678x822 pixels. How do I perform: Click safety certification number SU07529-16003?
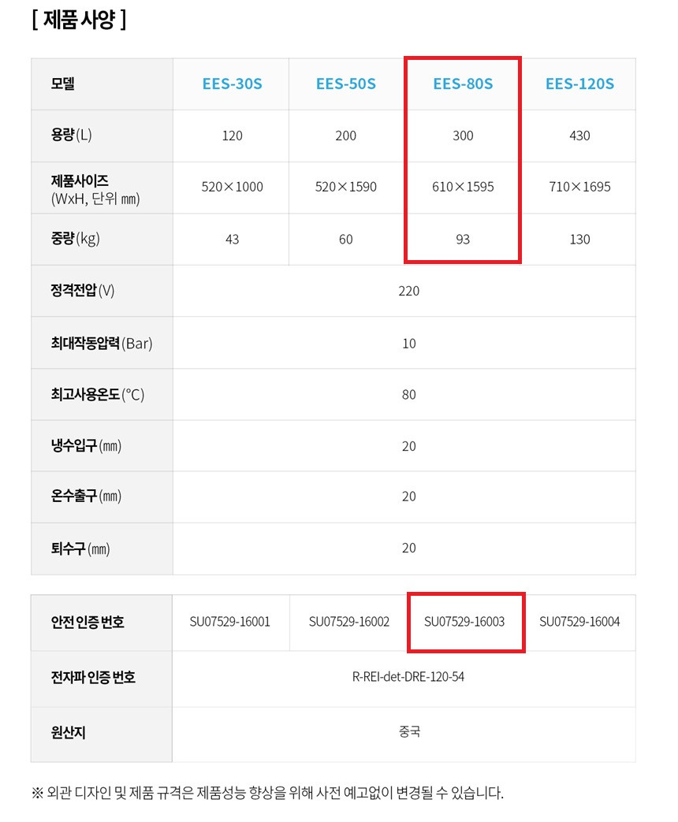[x=464, y=622]
